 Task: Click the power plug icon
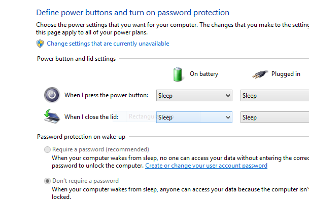(260, 74)
